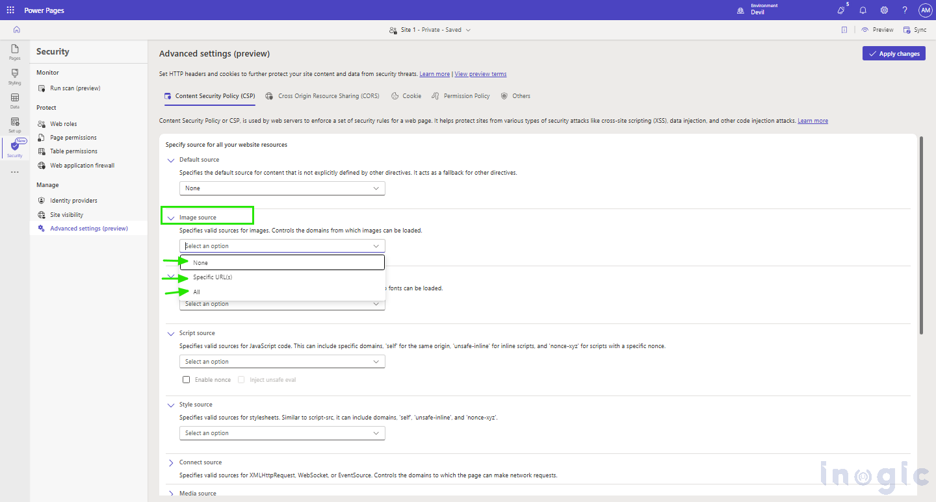This screenshot has height=502, width=936.
Task: Open the Default source dropdown showing None
Action: (282, 188)
